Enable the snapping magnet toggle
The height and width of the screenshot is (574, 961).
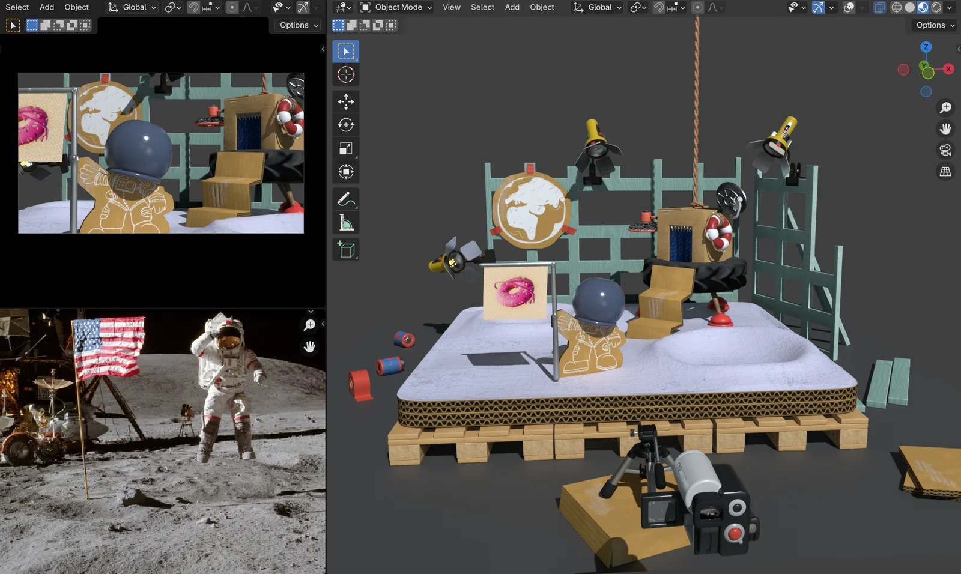tap(659, 7)
